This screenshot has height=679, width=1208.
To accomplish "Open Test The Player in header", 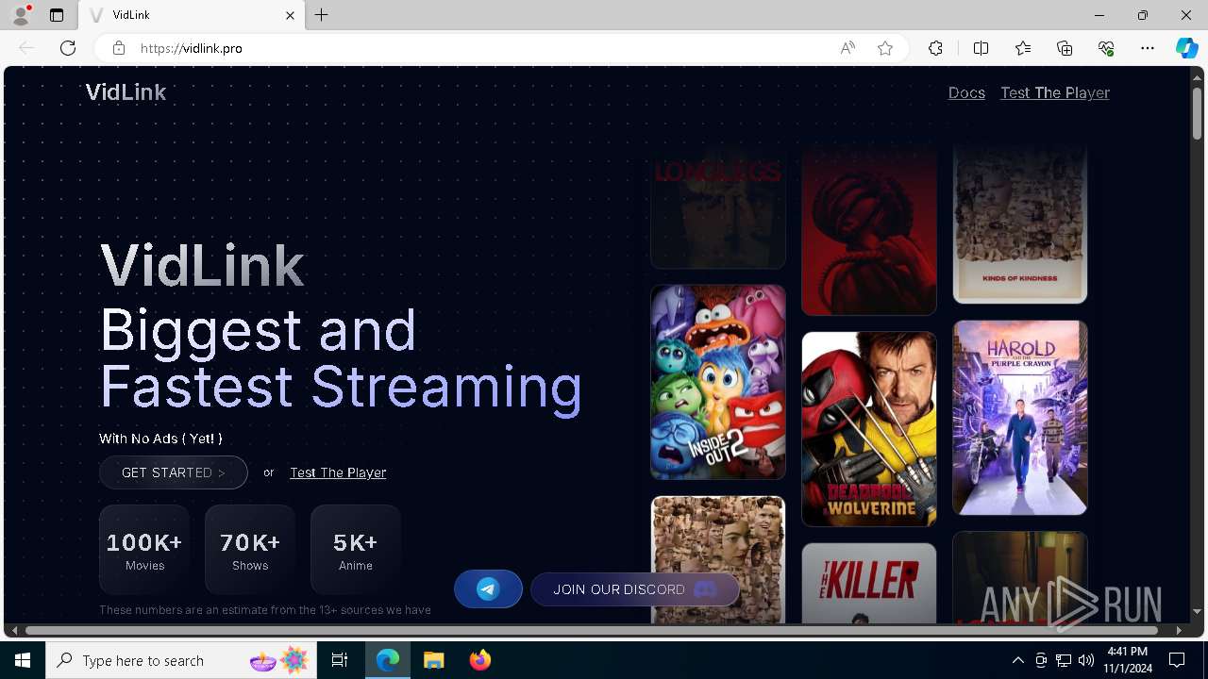I will point(1055,92).
